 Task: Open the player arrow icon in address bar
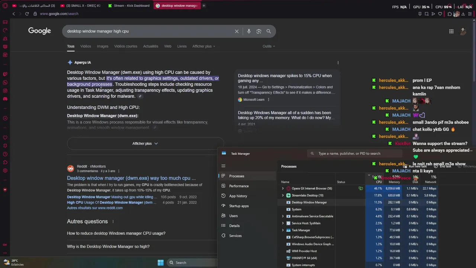click(433, 14)
